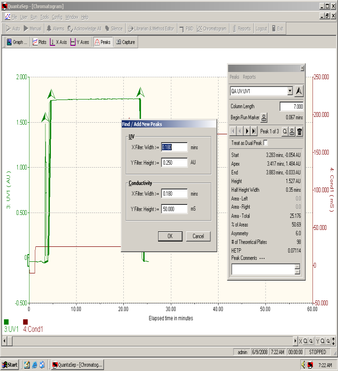Click the UV Y Filter Height field
The height and width of the screenshot is (371, 338).
click(175, 162)
